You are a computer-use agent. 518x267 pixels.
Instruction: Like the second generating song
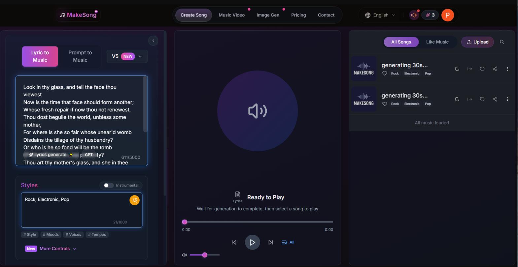tap(384, 104)
